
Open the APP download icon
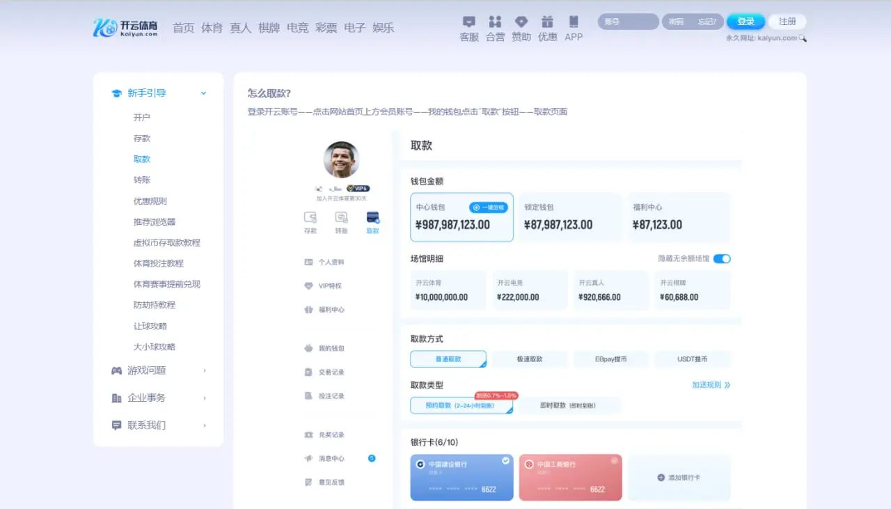click(573, 28)
